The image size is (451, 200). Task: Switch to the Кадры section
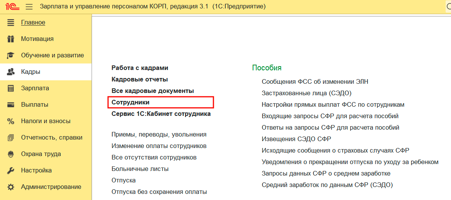pyautogui.click(x=31, y=72)
